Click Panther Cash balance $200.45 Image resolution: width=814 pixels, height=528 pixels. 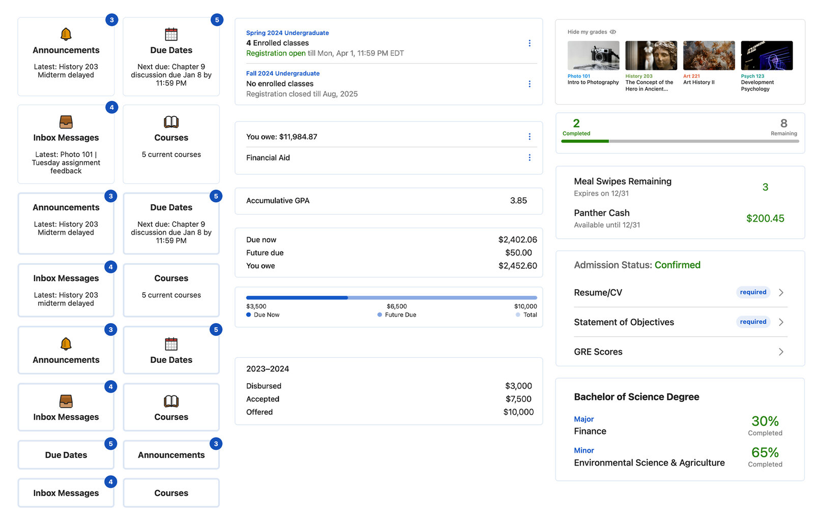point(765,219)
